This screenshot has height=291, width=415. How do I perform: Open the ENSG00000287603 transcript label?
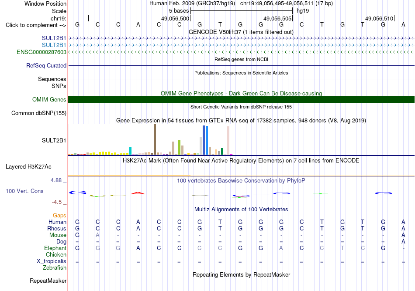(41, 52)
